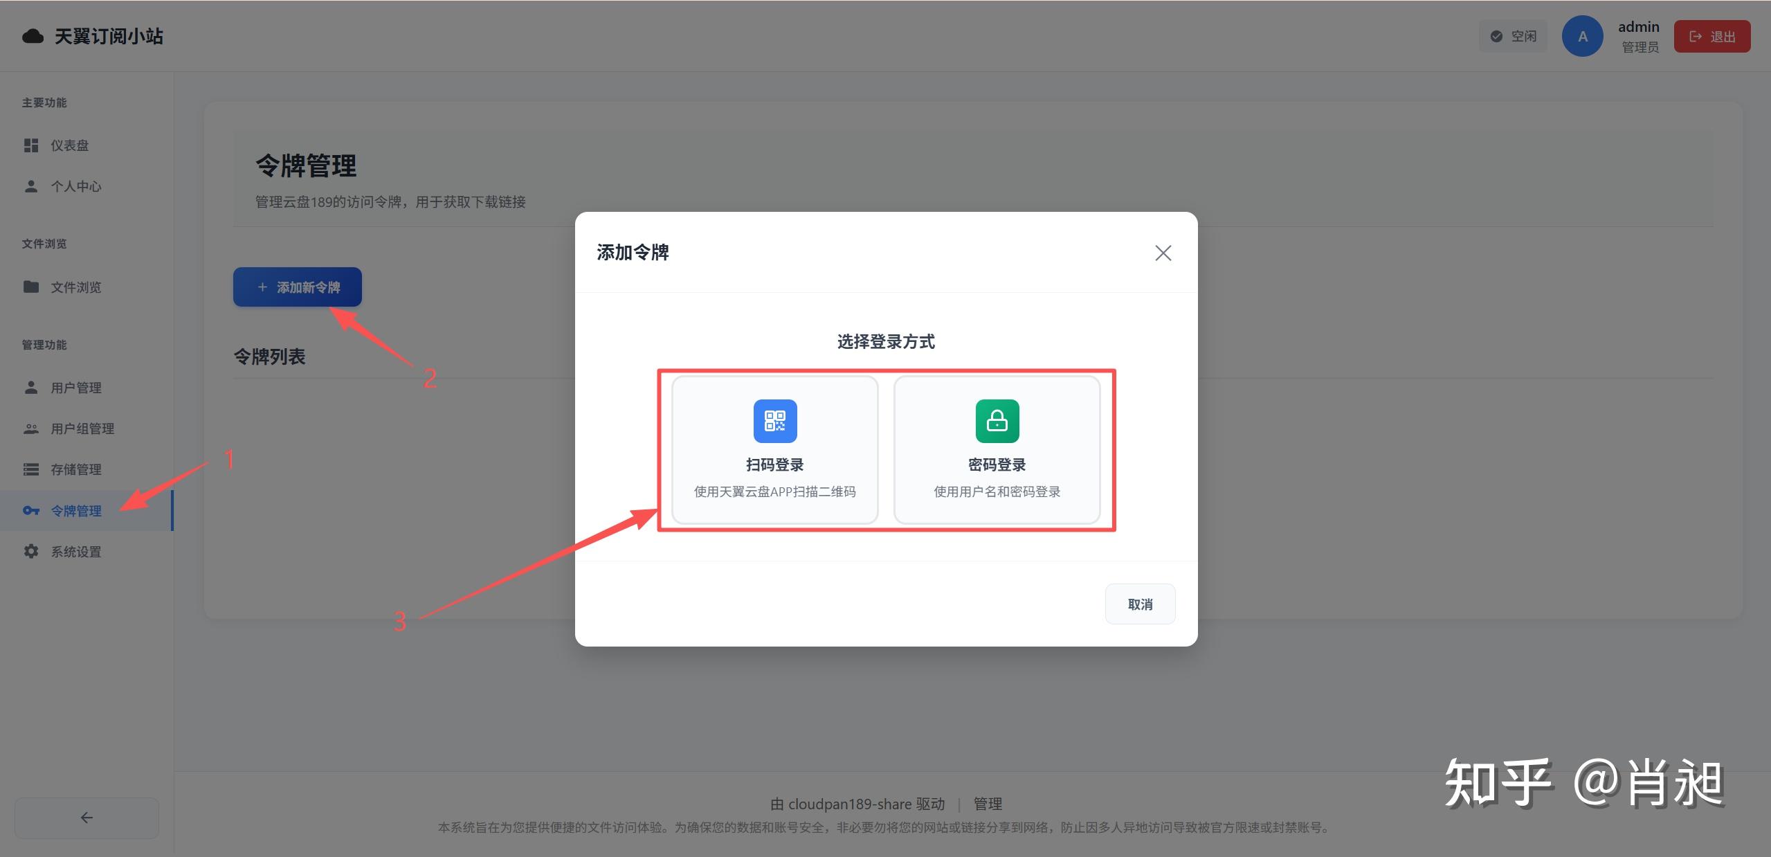This screenshot has width=1771, height=857.
Task: Click the 退出 logout button
Action: (x=1711, y=36)
